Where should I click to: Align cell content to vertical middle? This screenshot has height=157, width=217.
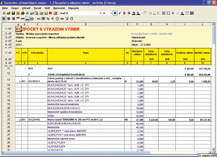coord(23,19)
